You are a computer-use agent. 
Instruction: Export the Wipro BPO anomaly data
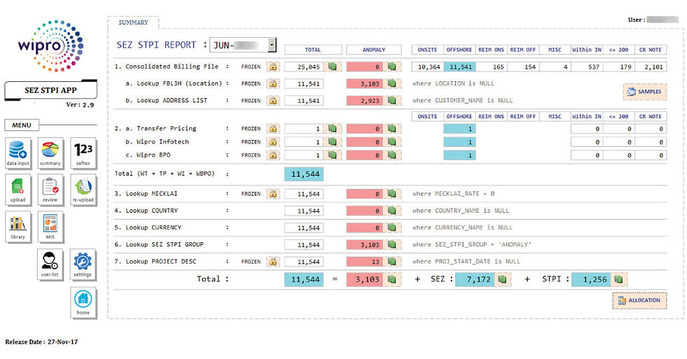click(392, 155)
